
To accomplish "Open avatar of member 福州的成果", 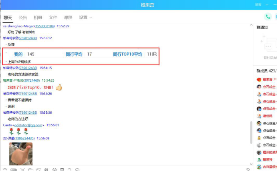I will click(x=259, y=152).
